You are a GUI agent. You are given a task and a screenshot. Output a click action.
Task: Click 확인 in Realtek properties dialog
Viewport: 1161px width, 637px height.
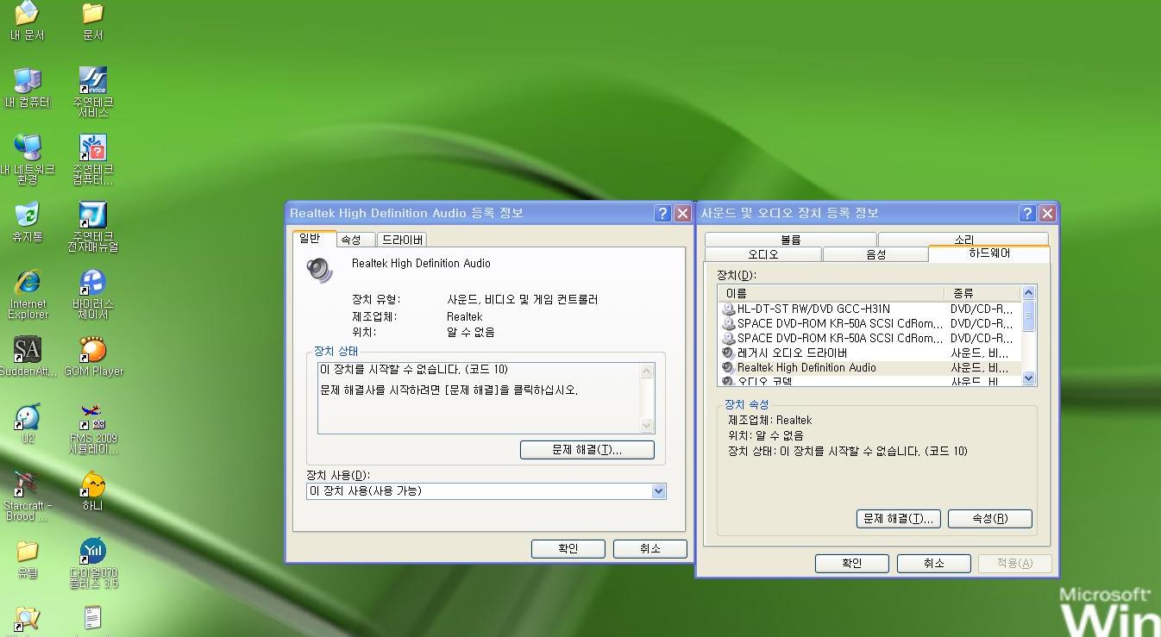tap(568, 549)
